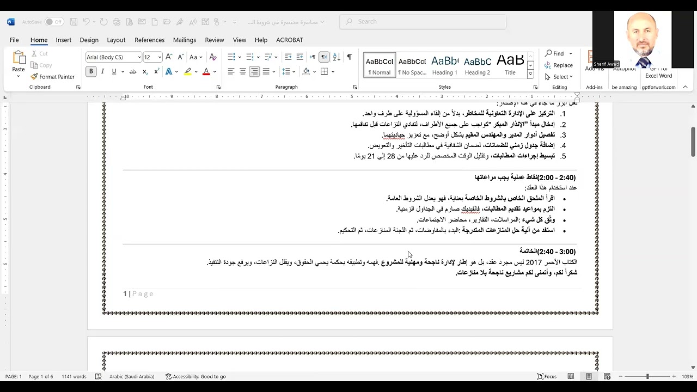Decrease the paragraph indent
The height and width of the screenshot is (392, 697).
[288, 57]
